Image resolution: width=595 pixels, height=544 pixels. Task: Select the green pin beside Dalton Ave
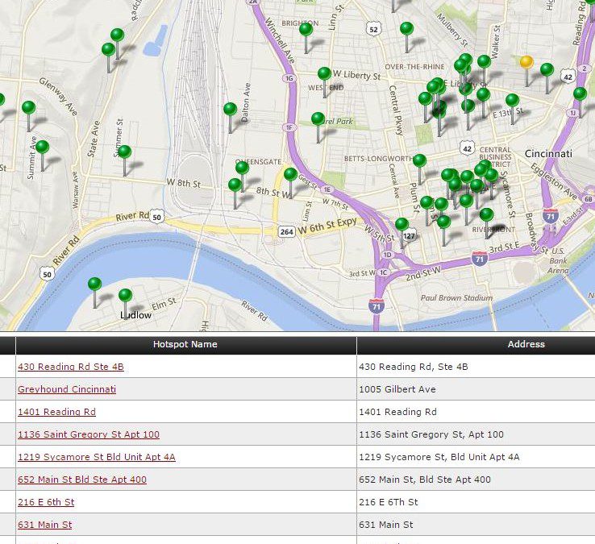230,109
